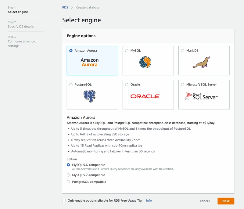Screen dimensions: 244x209
Task: Select the MariaDB engine radio button
Action: [x=183, y=51]
